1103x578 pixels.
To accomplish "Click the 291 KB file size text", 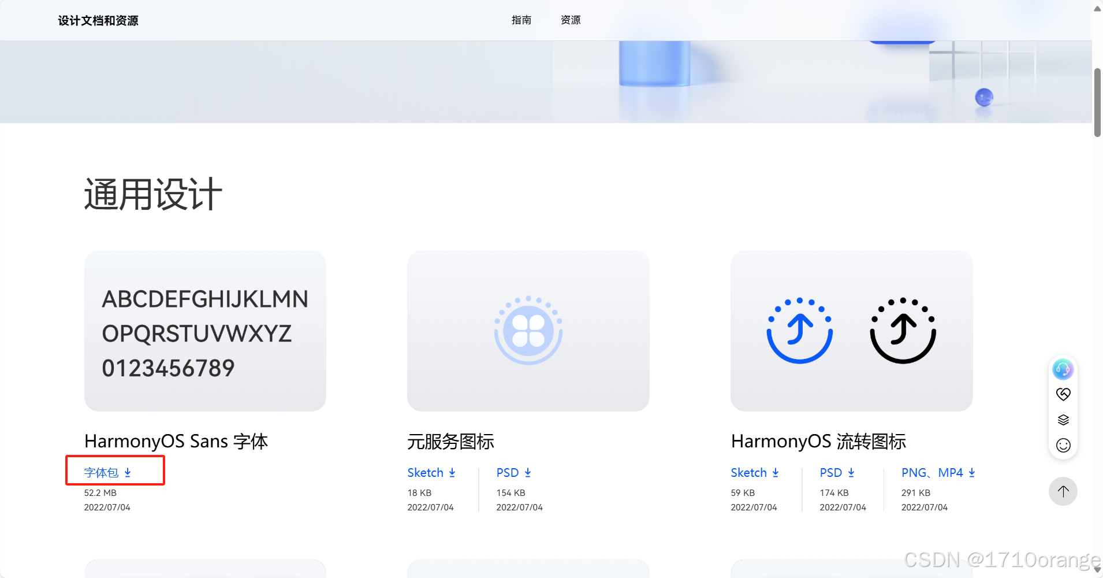I will point(916,493).
